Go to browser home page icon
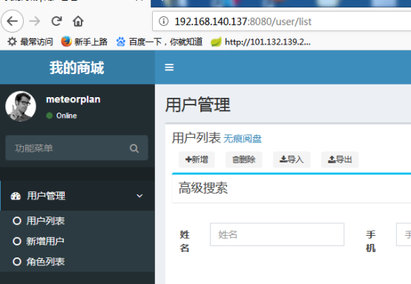The width and height of the screenshot is (411, 284). (x=78, y=22)
